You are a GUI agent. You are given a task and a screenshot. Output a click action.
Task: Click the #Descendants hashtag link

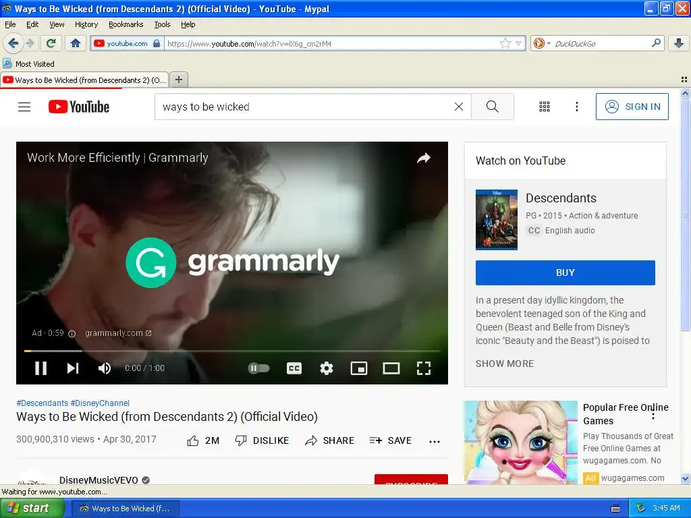(43, 403)
